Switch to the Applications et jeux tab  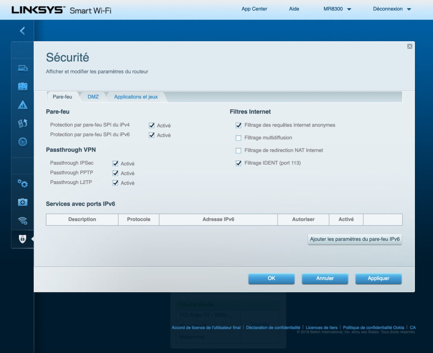pyautogui.click(x=136, y=97)
